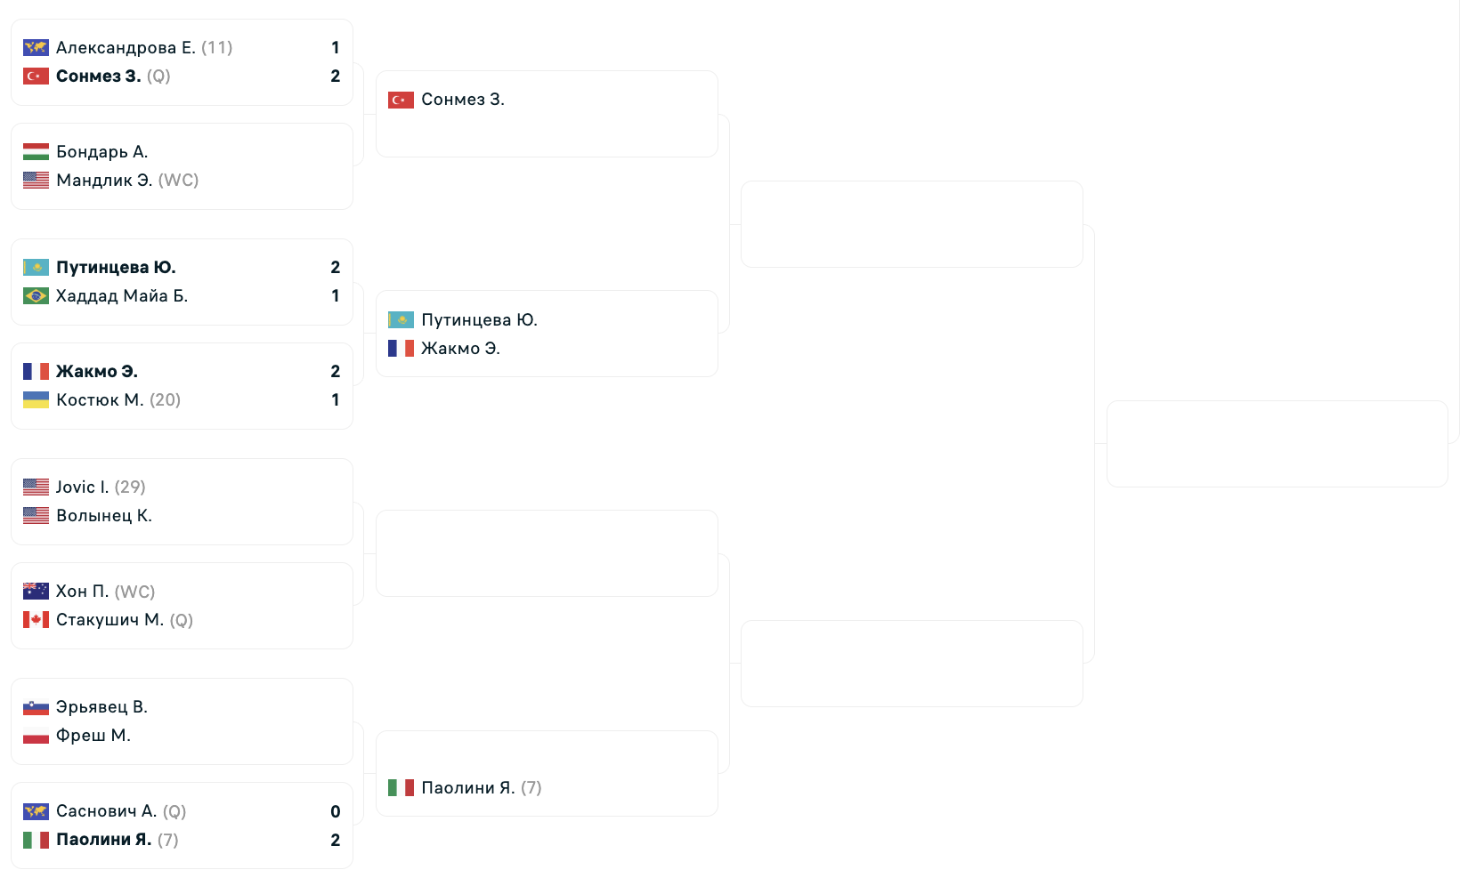
Task: Click the Polish flag next to Фреш М.
Action: click(36, 736)
